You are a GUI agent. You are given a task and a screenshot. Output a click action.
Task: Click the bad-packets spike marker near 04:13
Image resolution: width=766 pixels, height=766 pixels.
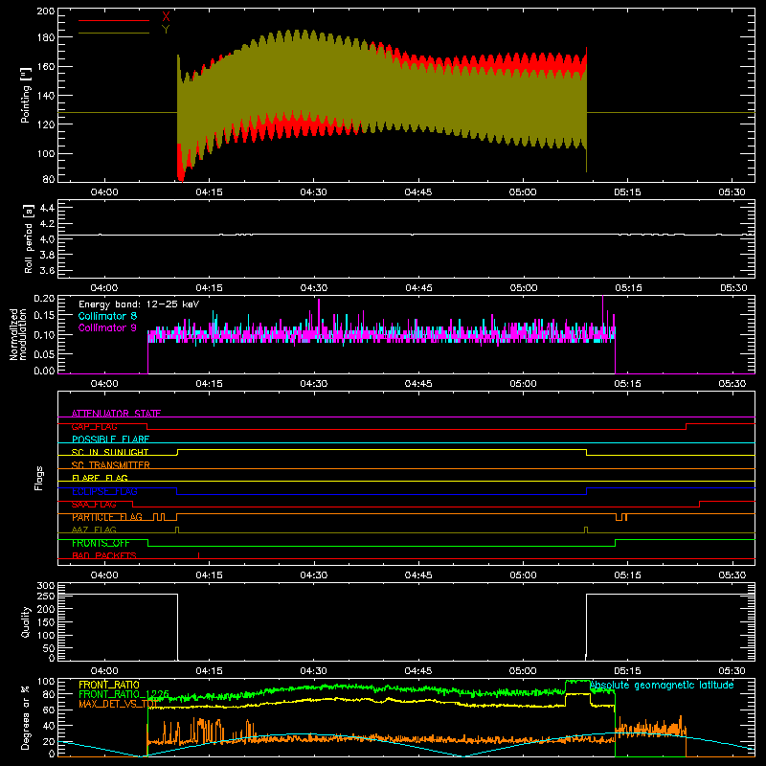[199, 555]
